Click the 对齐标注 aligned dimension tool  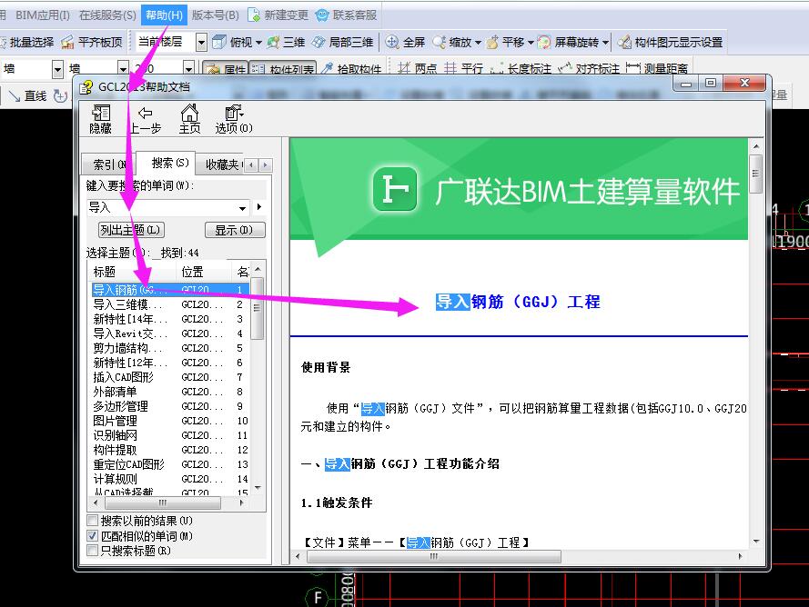[589, 68]
